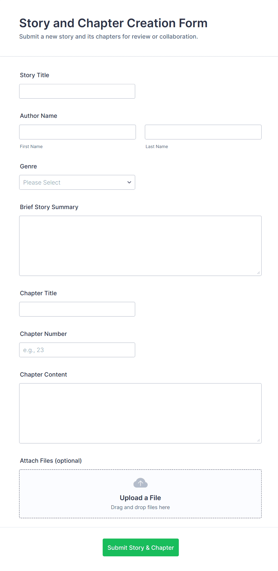The image size is (278, 571).
Task: Focus the First Name input box
Action: tap(77, 132)
